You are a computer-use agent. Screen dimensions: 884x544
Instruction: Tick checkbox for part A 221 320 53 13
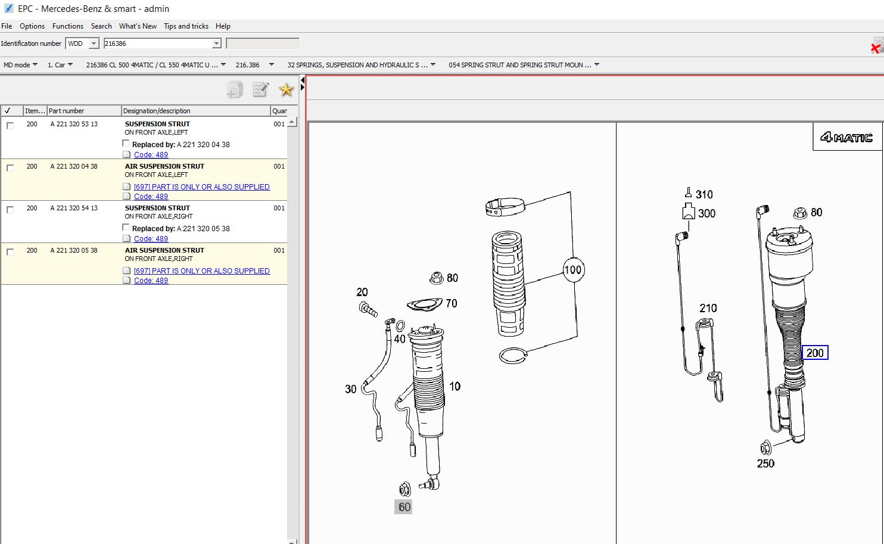pyautogui.click(x=10, y=126)
